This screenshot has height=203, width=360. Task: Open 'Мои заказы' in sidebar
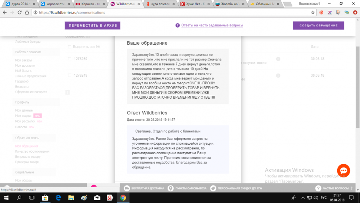24,60
